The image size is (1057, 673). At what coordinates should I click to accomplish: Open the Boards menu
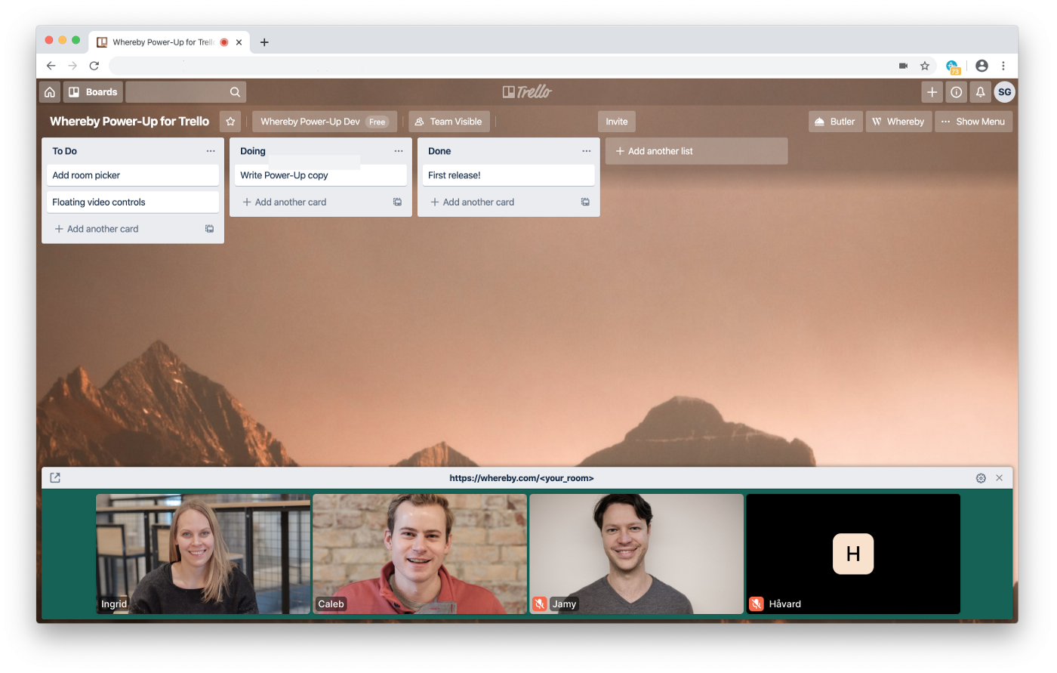point(94,92)
